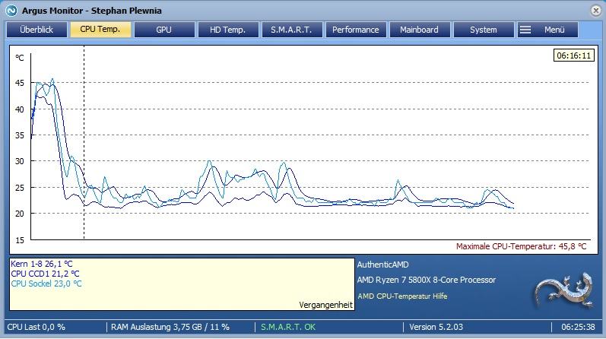Select the CPU Temp. tab

click(100, 30)
